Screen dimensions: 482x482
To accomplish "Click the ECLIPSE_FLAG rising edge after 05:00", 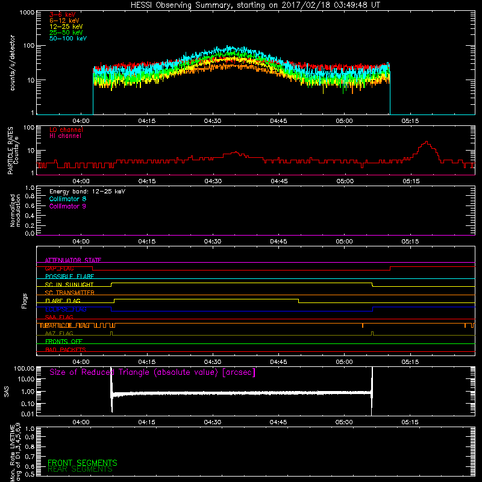I will 372,309.
